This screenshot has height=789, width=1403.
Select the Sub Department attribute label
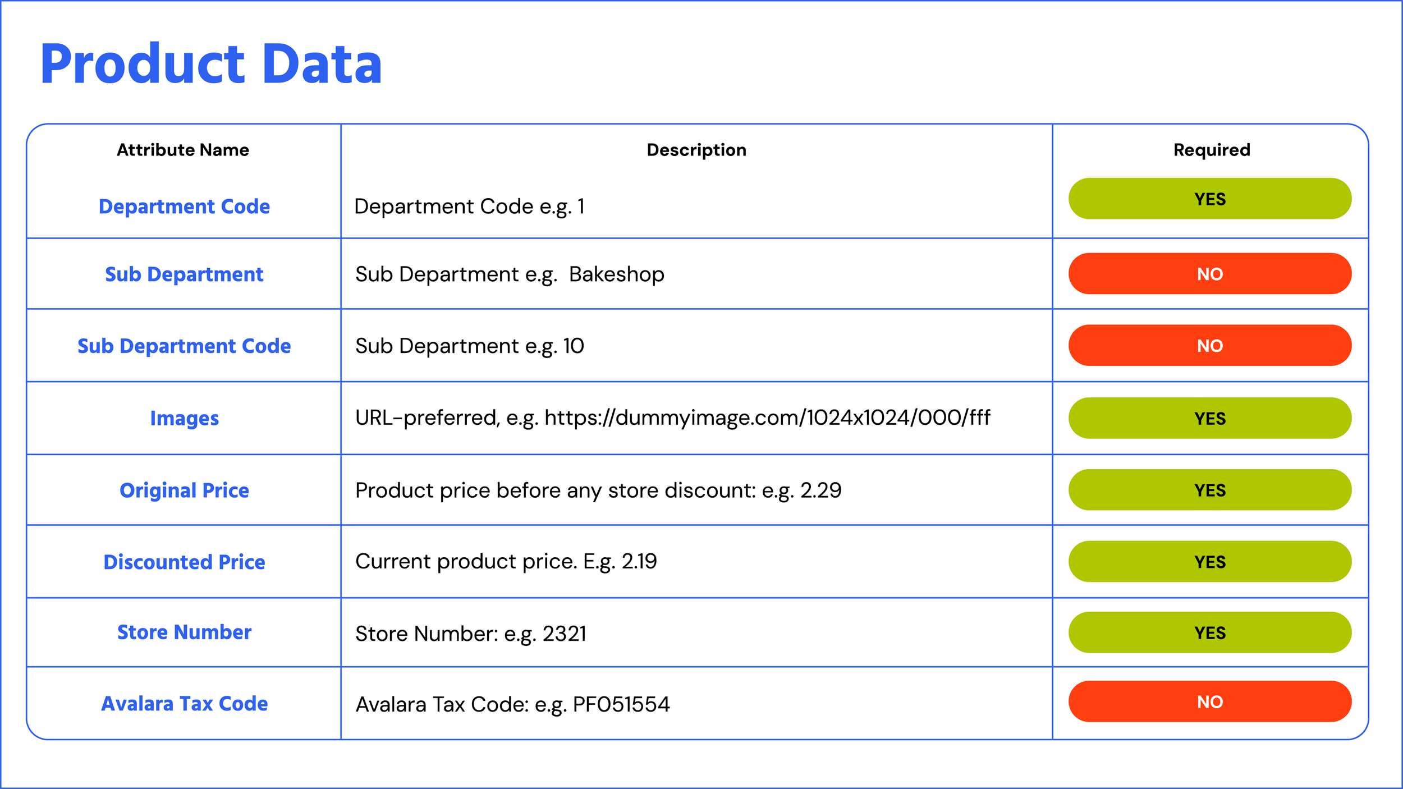(184, 274)
